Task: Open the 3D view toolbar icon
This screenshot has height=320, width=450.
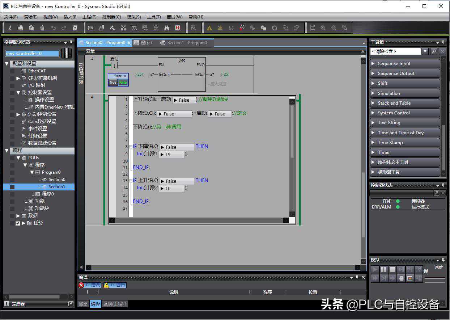Action: click(x=91, y=28)
